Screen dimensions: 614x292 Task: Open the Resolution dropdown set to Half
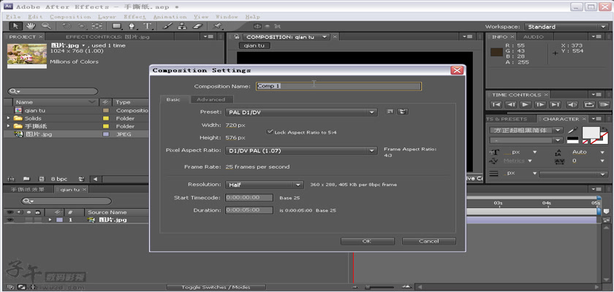click(265, 185)
